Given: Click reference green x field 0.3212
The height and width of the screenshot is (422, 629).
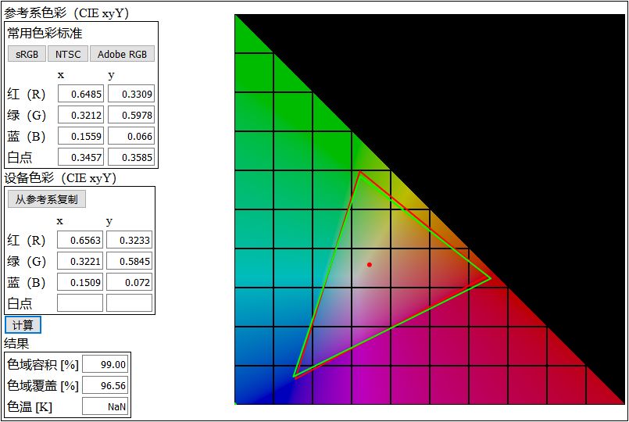Looking at the screenshot, I should 80,115.
